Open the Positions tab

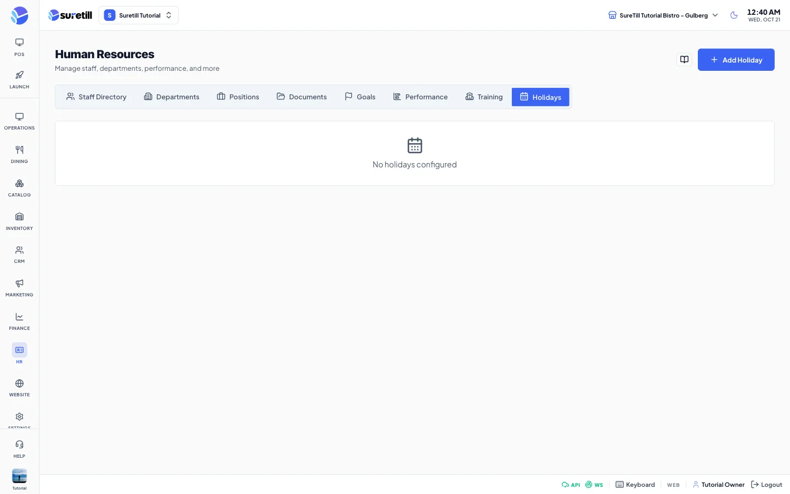(x=238, y=97)
